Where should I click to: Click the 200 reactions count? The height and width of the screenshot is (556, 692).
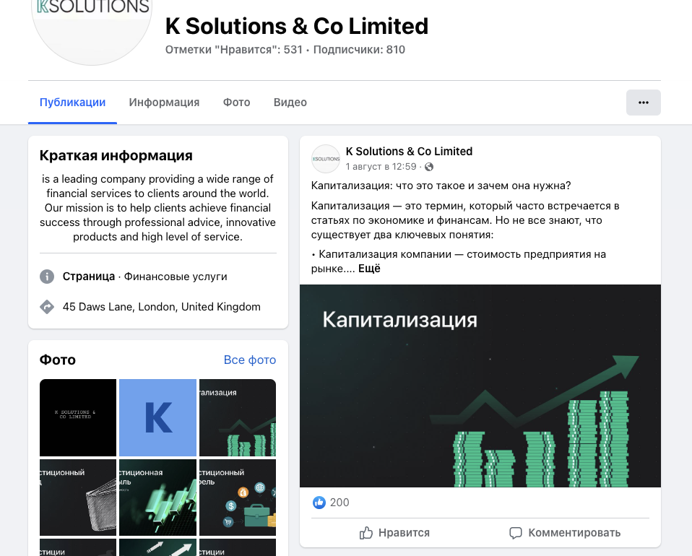pos(339,503)
